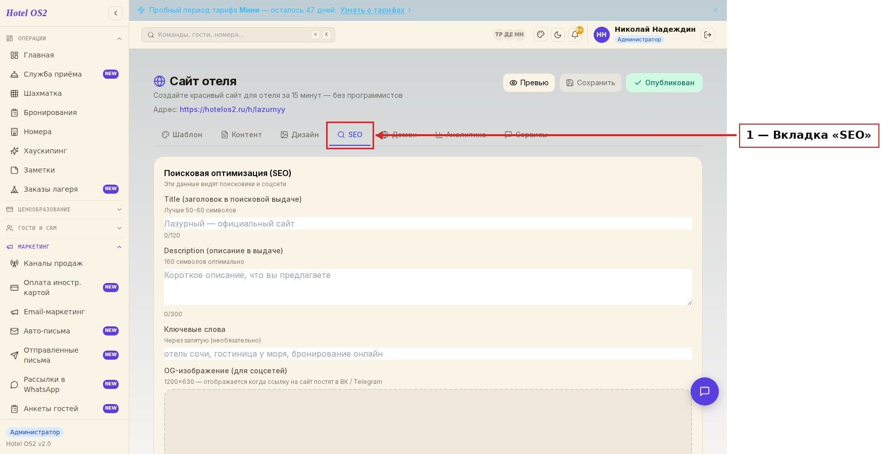Collapse the МАРКЕТИНГ section
891x454 pixels.
click(64, 247)
